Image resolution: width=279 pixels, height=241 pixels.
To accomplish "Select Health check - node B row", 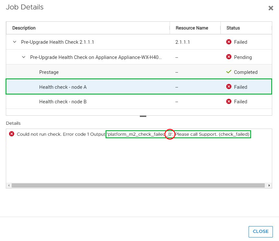I will point(63,102).
